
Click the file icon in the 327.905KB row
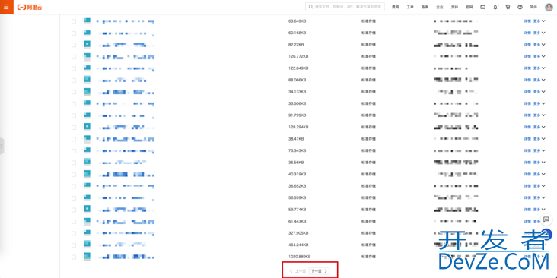coord(87,233)
